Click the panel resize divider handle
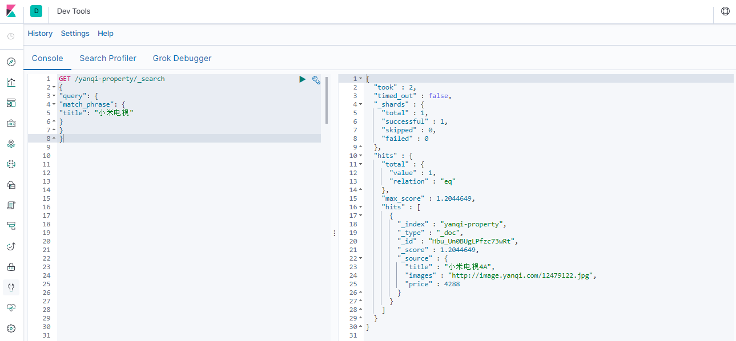736x341 pixels. [334, 233]
